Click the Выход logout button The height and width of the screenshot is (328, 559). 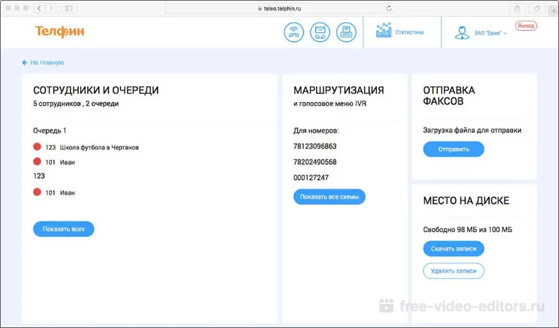[x=526, y=26]
